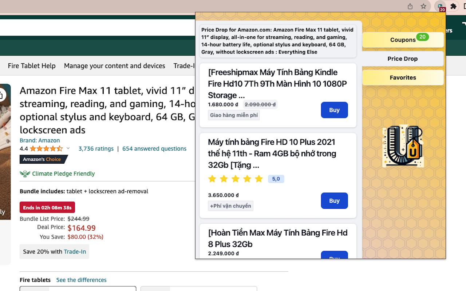Open the Favorites tab

coord(403,77)
